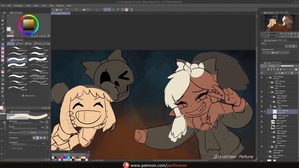Collapse the working layer folder
Screen dimensions: 299x168
coord(267,77)
